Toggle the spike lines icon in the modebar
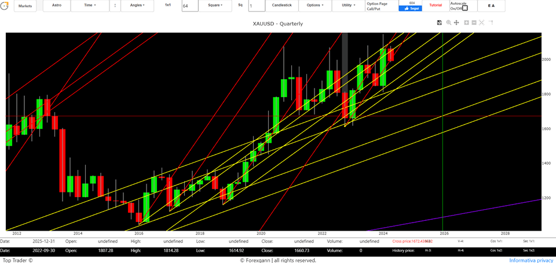This screenshot has height=263, width=556. point(491,23)
